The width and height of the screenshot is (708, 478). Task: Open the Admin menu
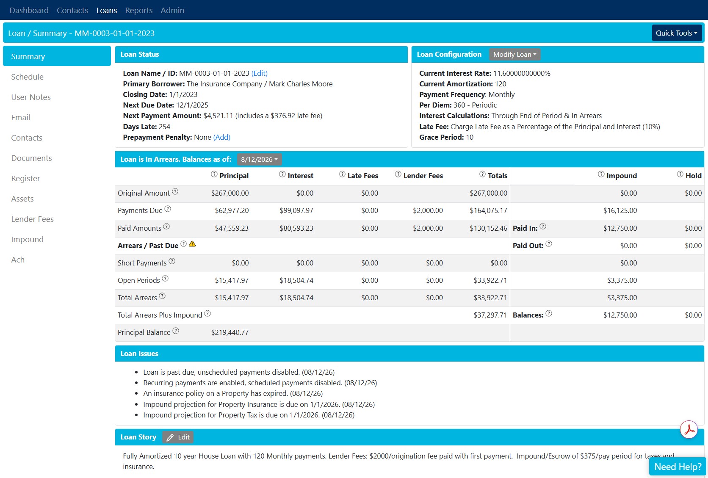[172, 10]
